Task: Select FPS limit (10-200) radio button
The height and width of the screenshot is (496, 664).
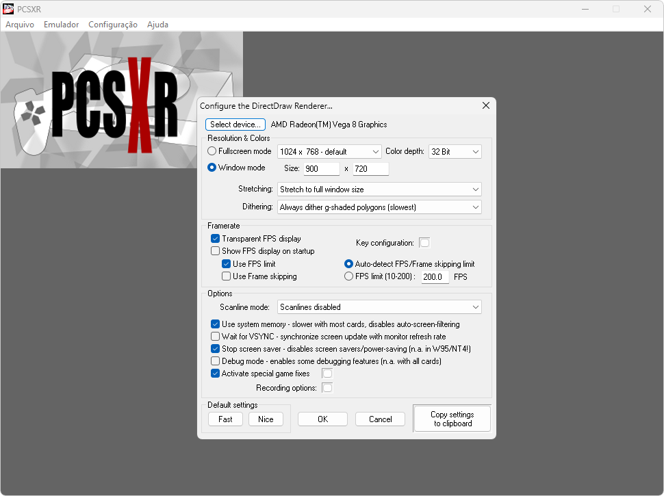Action: pos(348,276)
